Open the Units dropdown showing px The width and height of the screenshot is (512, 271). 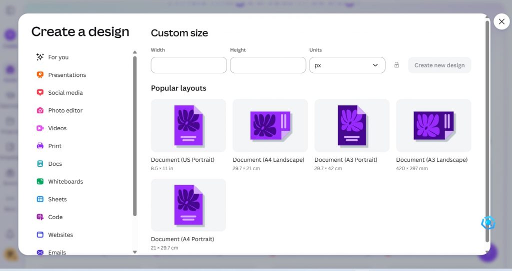347,65
